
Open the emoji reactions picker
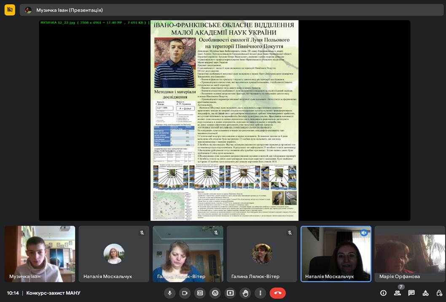(x=215, y=293)
